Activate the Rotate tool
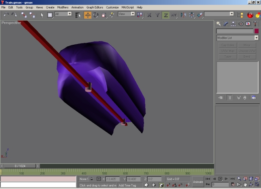261x189 pixels. [x=96, y=15]
